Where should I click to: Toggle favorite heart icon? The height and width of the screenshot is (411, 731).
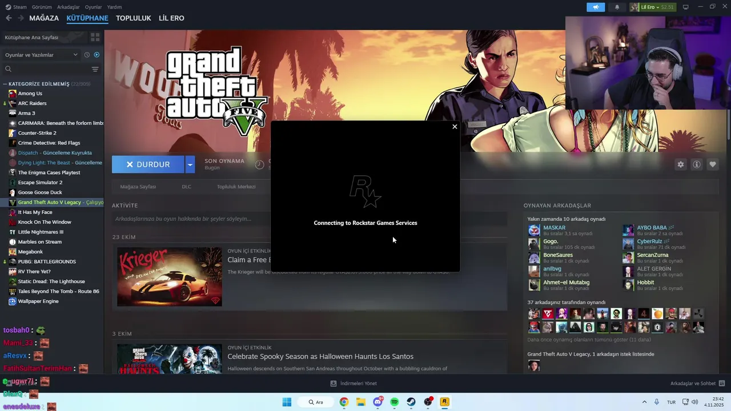tap(713, 164)
